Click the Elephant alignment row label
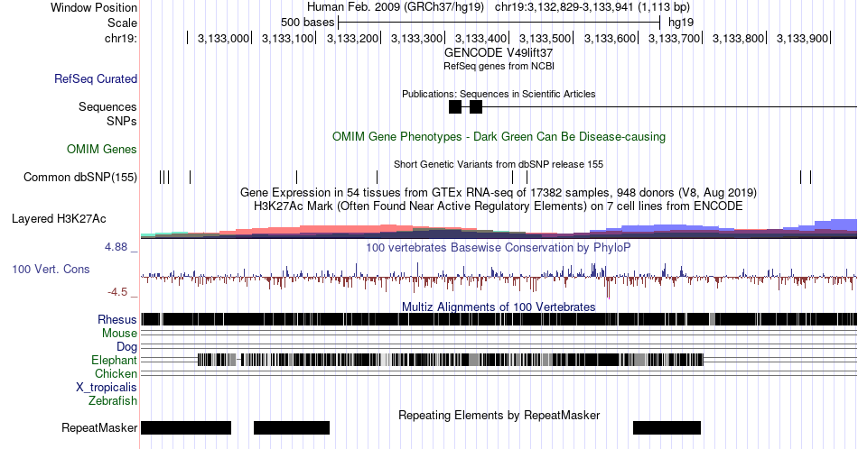858x449 pixels. [114, 360]
